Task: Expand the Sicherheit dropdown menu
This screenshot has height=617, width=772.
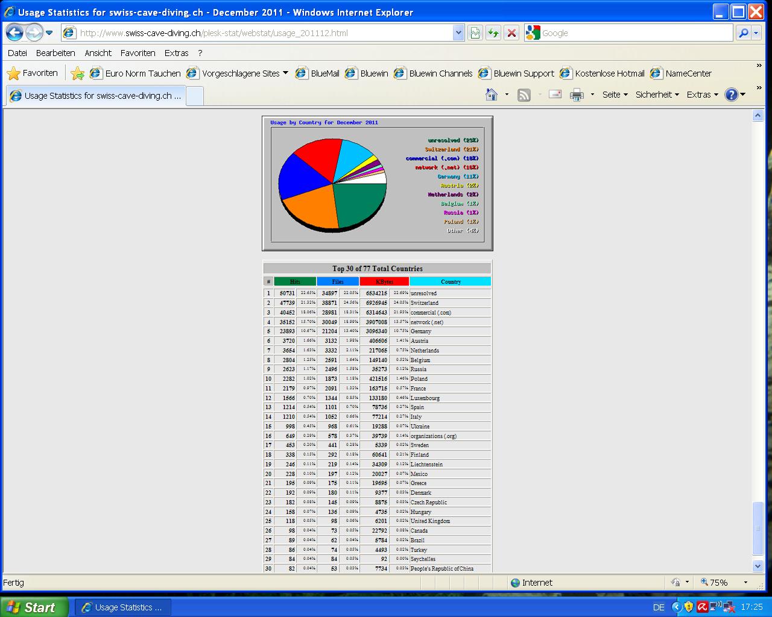Action: (657, 95)
